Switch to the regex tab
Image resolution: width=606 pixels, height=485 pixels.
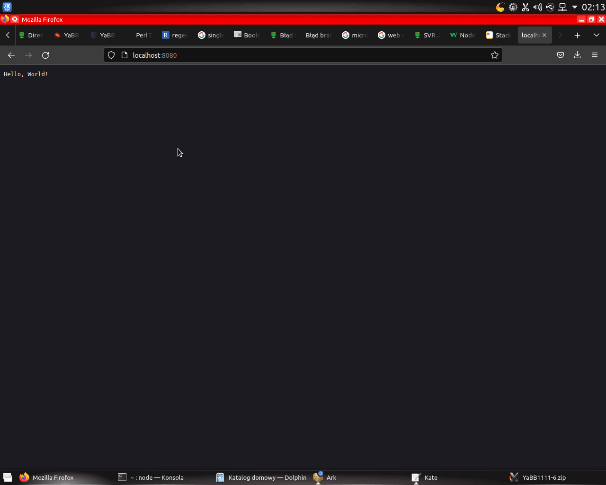[x=176, y=35]
